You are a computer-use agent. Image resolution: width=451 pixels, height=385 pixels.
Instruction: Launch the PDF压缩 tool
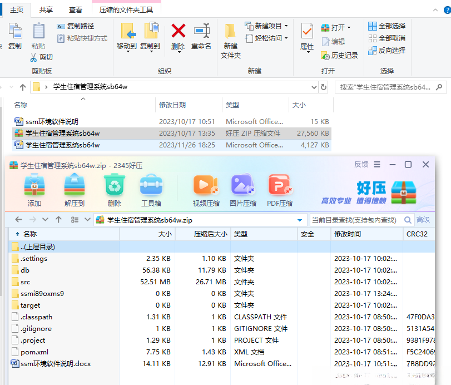280,185
